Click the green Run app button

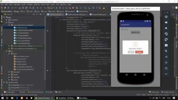coord(57,8)
